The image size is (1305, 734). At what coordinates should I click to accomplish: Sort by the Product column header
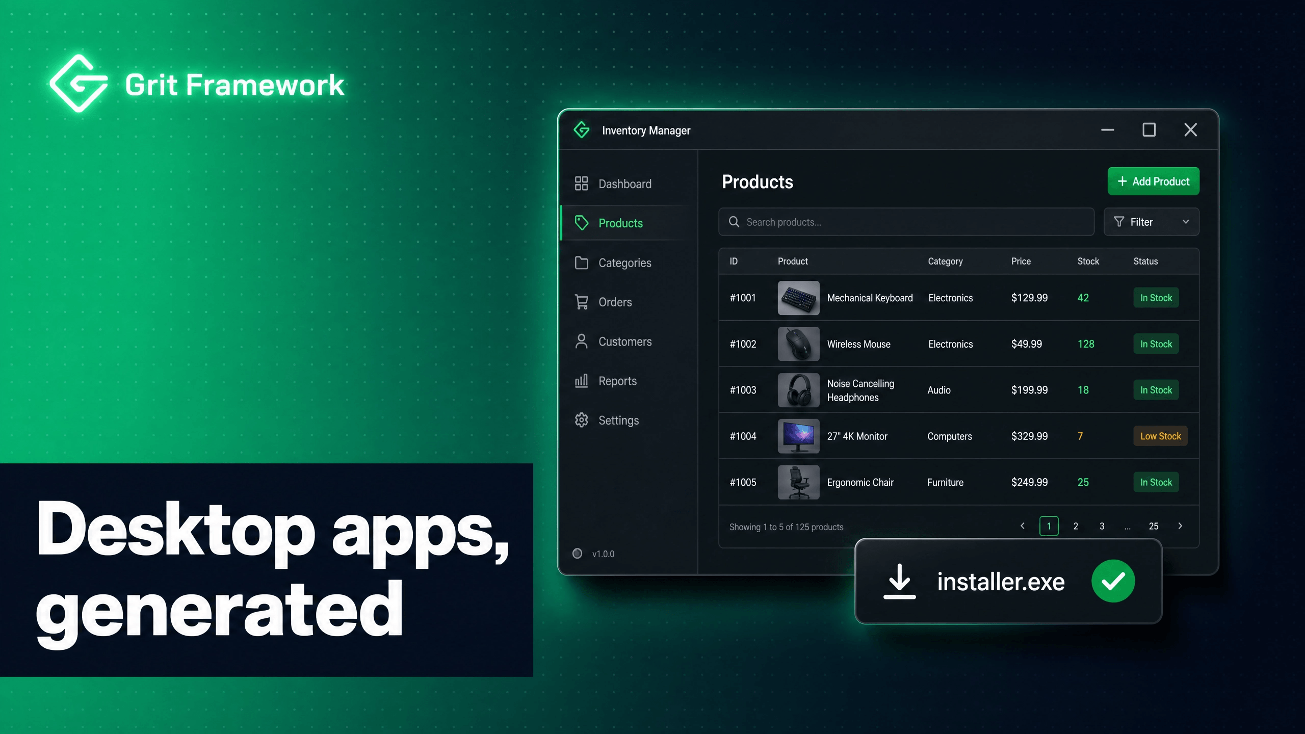tap(793, 261)
